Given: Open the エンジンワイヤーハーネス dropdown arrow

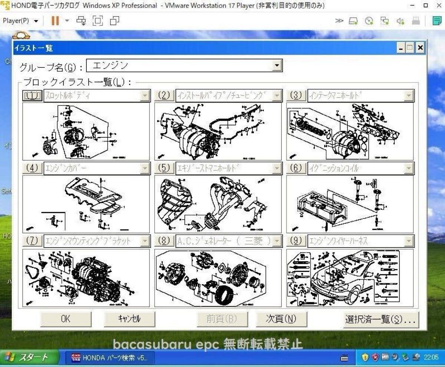Looking at the screenshot, I should (x=409, y=242).
